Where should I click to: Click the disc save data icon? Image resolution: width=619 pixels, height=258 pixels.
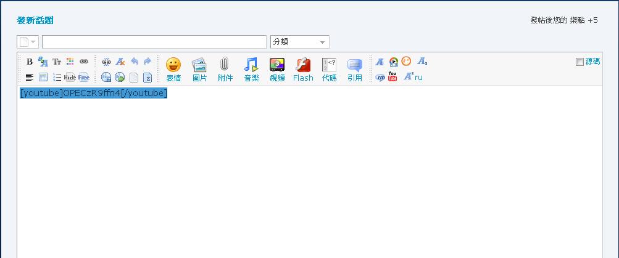106,77
